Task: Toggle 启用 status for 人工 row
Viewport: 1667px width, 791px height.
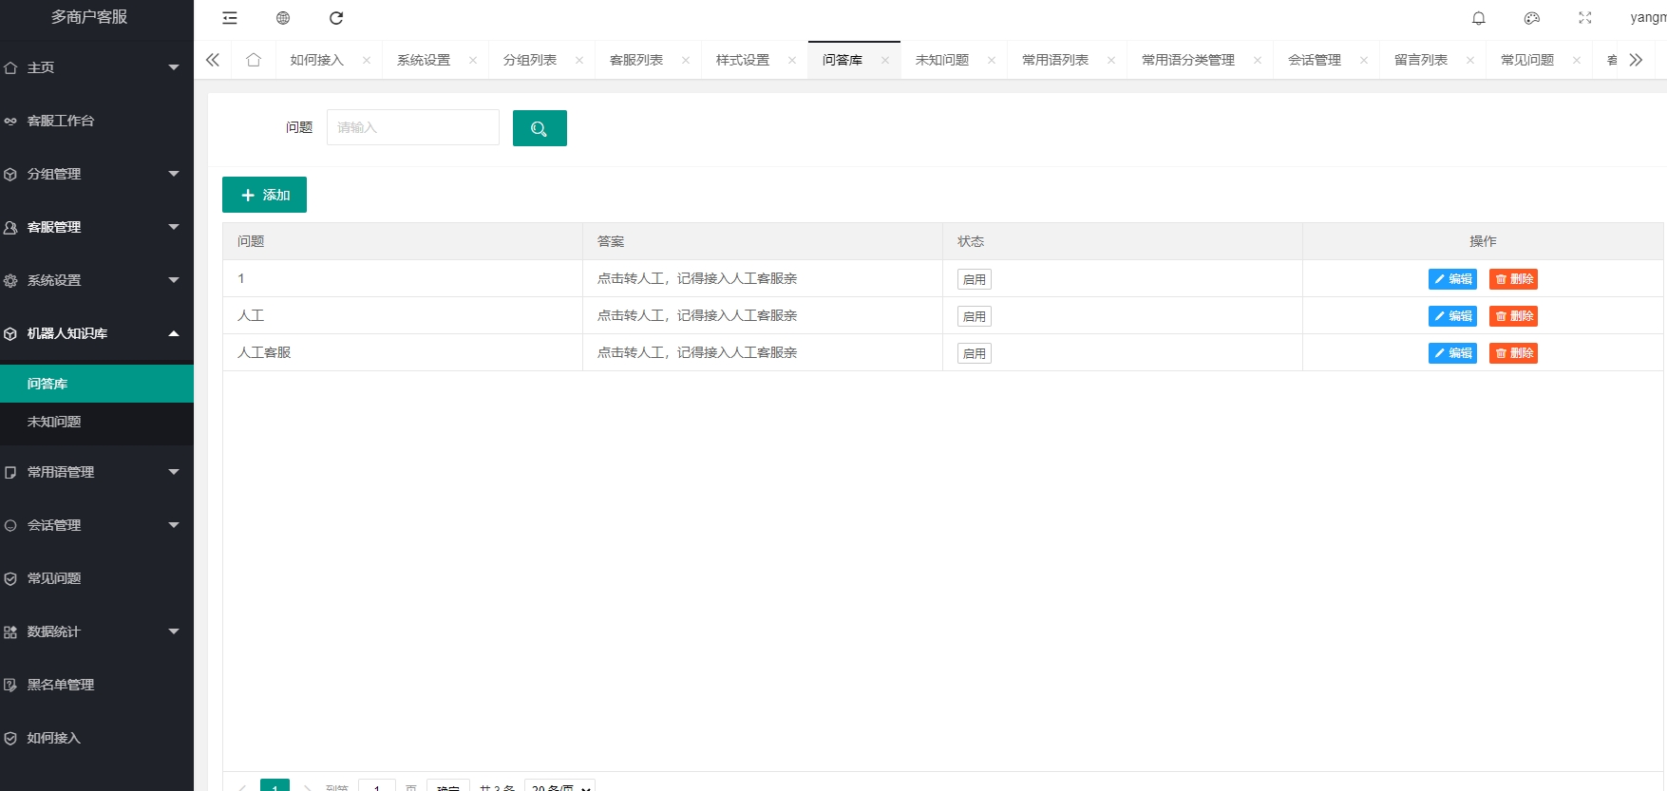Action: coord(975,316)
